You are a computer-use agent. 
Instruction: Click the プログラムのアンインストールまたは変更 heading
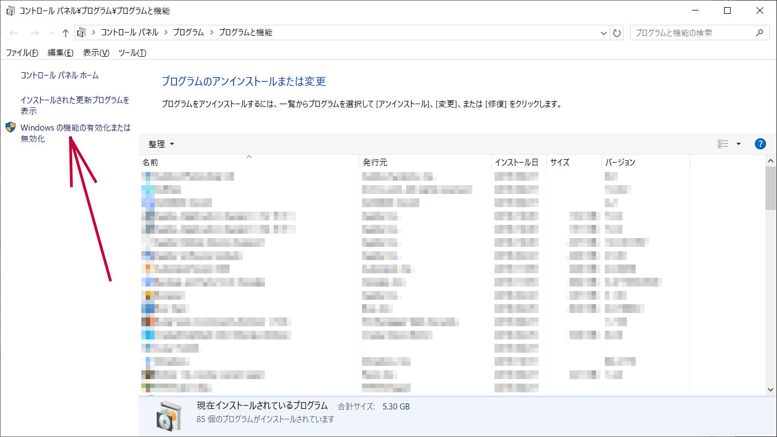[243, 82]
